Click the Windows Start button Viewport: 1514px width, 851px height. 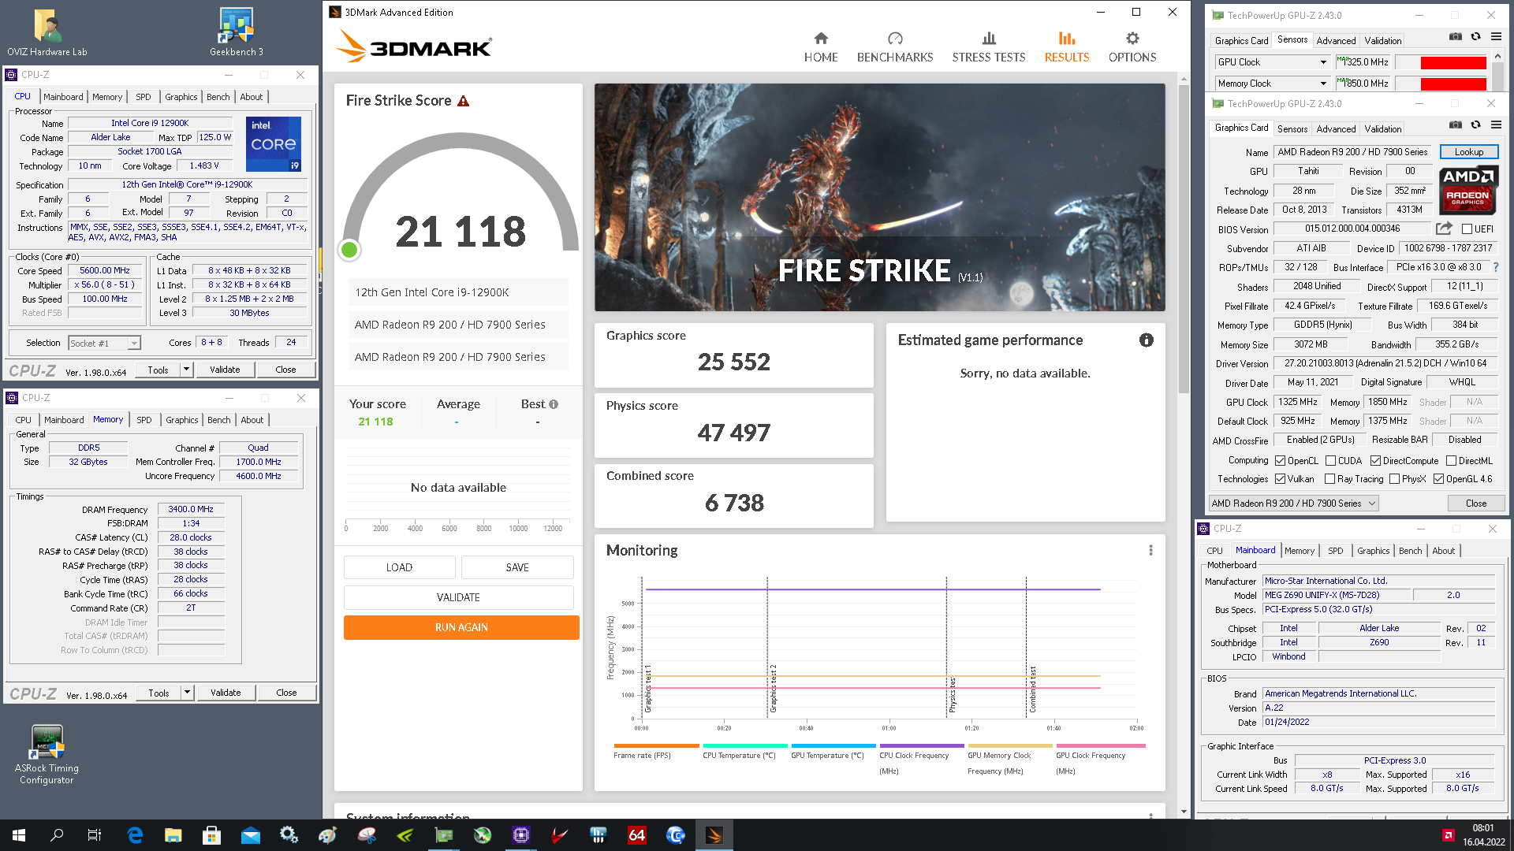click(19, 835)
